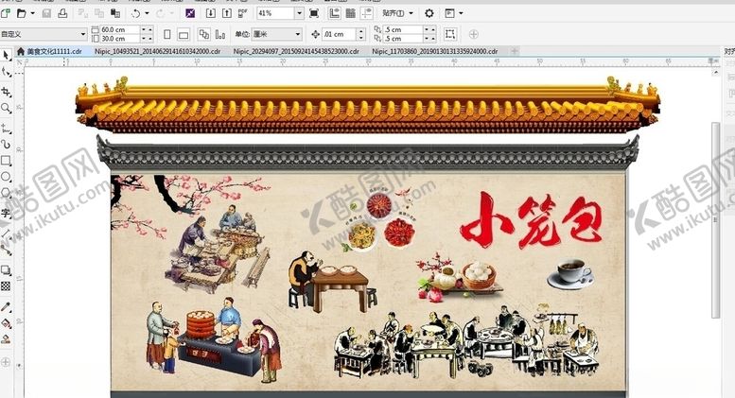The image size is (735, 398).
Task: Switch to Nipic_10493521 document tab
Action: pos(157,51)
